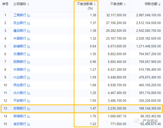
Task: Select deposit total 2,987,049,100.00
Action: 148,15
